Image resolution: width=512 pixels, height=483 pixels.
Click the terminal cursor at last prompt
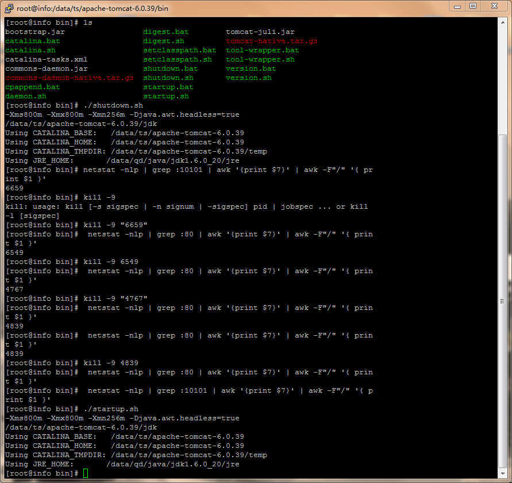[x=86, y=473]
